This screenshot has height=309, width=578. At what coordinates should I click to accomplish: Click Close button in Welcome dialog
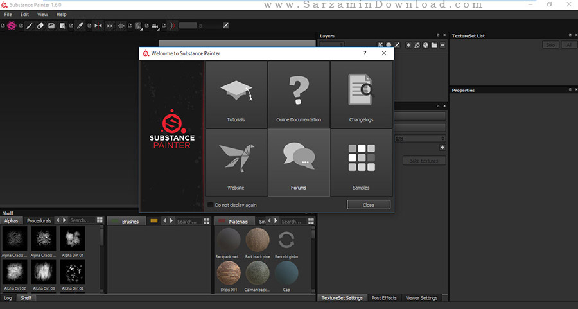click(x=368, y=205)
